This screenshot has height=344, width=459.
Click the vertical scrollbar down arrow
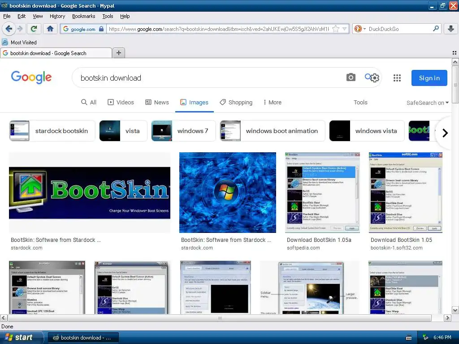(455, 310)
